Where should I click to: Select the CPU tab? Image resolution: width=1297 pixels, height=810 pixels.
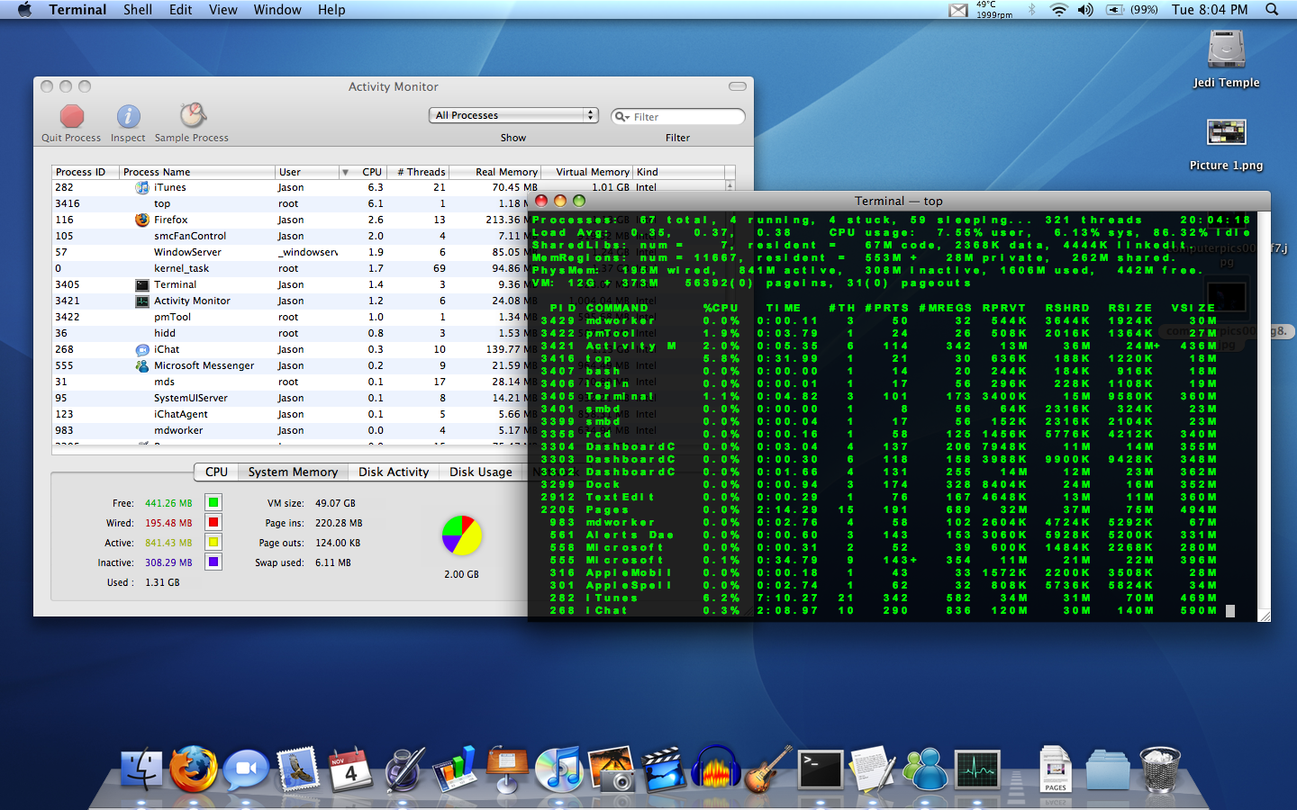(x=216, y=472)
